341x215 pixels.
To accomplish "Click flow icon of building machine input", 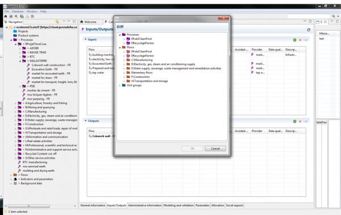I will point(90,55).
